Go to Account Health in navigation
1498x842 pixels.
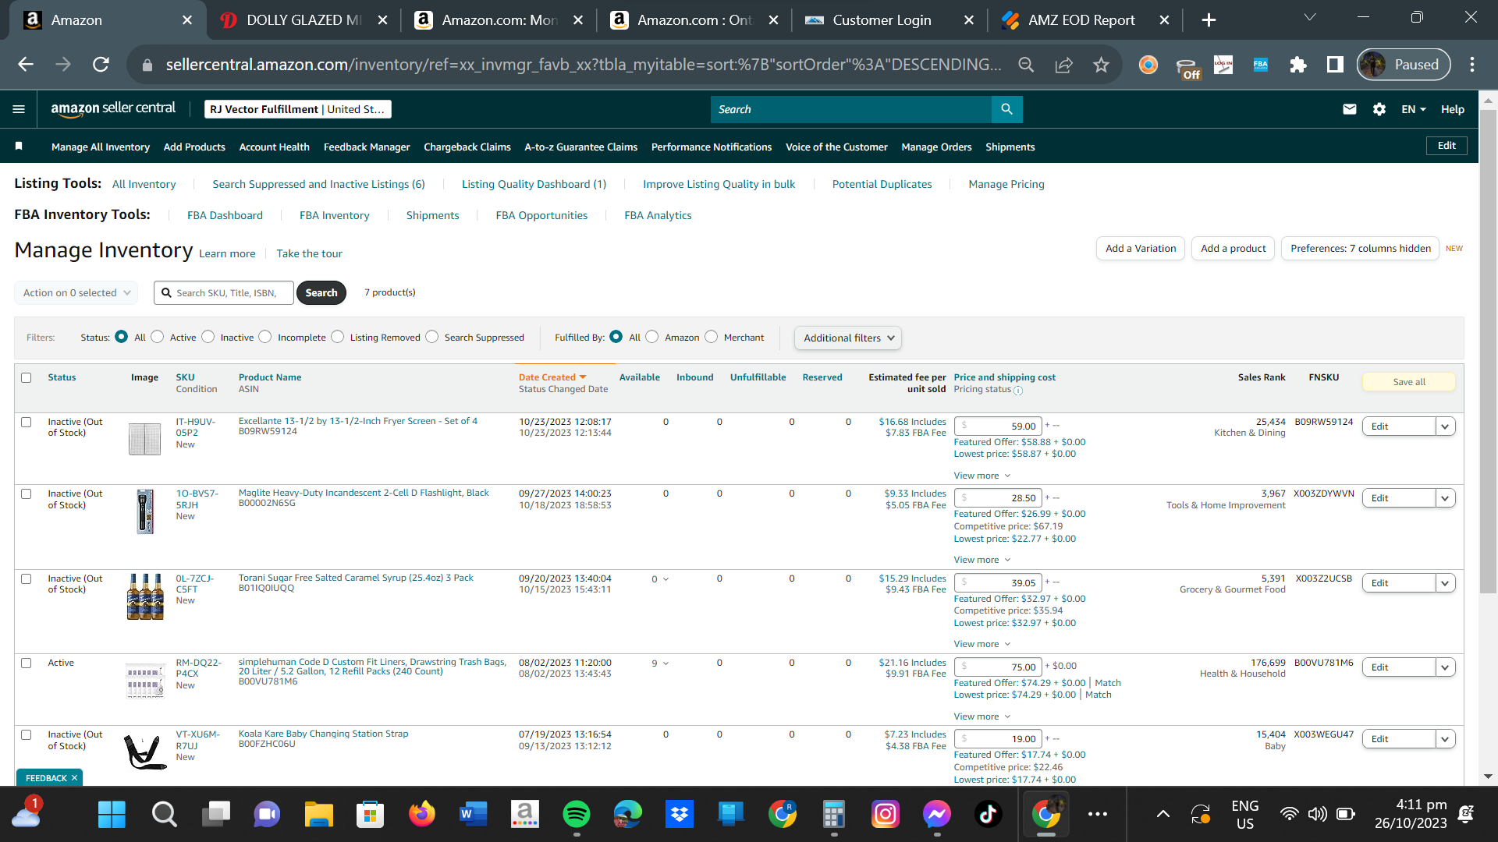point(274,147)
